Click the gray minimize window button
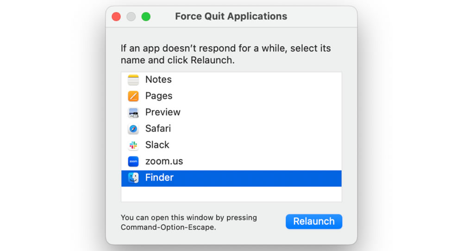The height and width of the screenshot is (251, 463). click(x=131, y=17)
